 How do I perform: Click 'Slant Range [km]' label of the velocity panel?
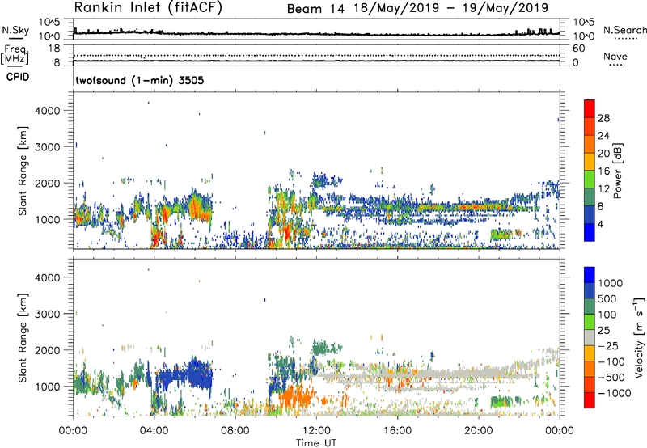coord(23,337)
